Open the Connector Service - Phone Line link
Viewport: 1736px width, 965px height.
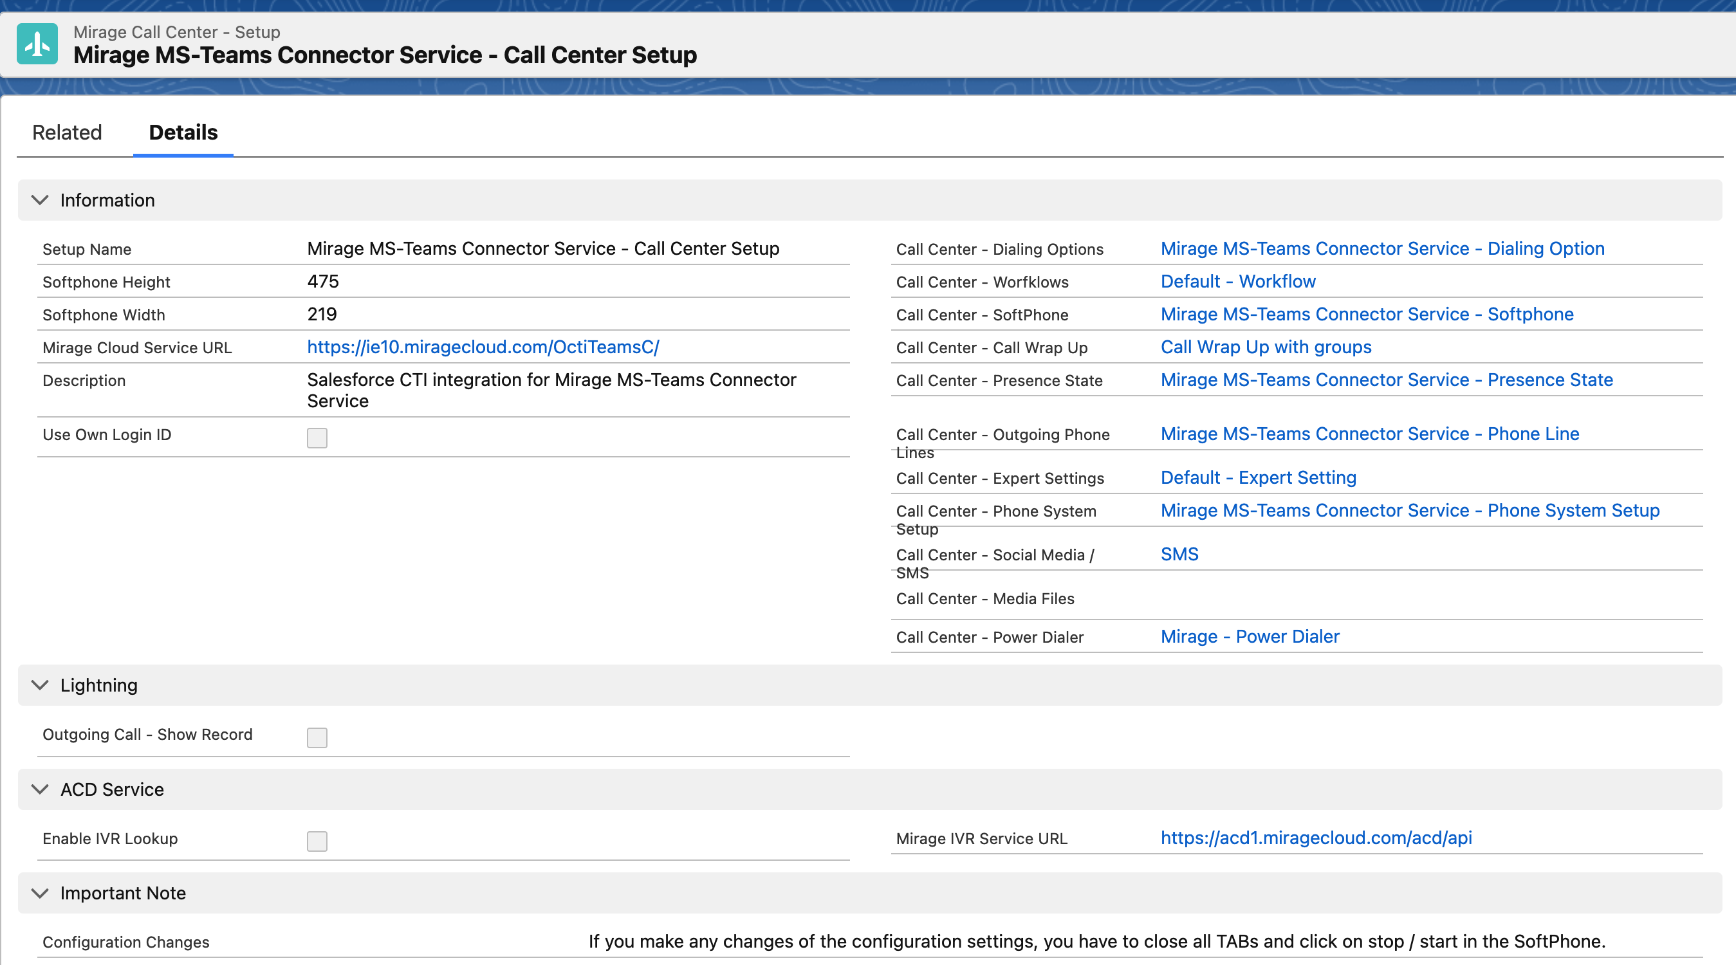click(x=1369, y=434)
